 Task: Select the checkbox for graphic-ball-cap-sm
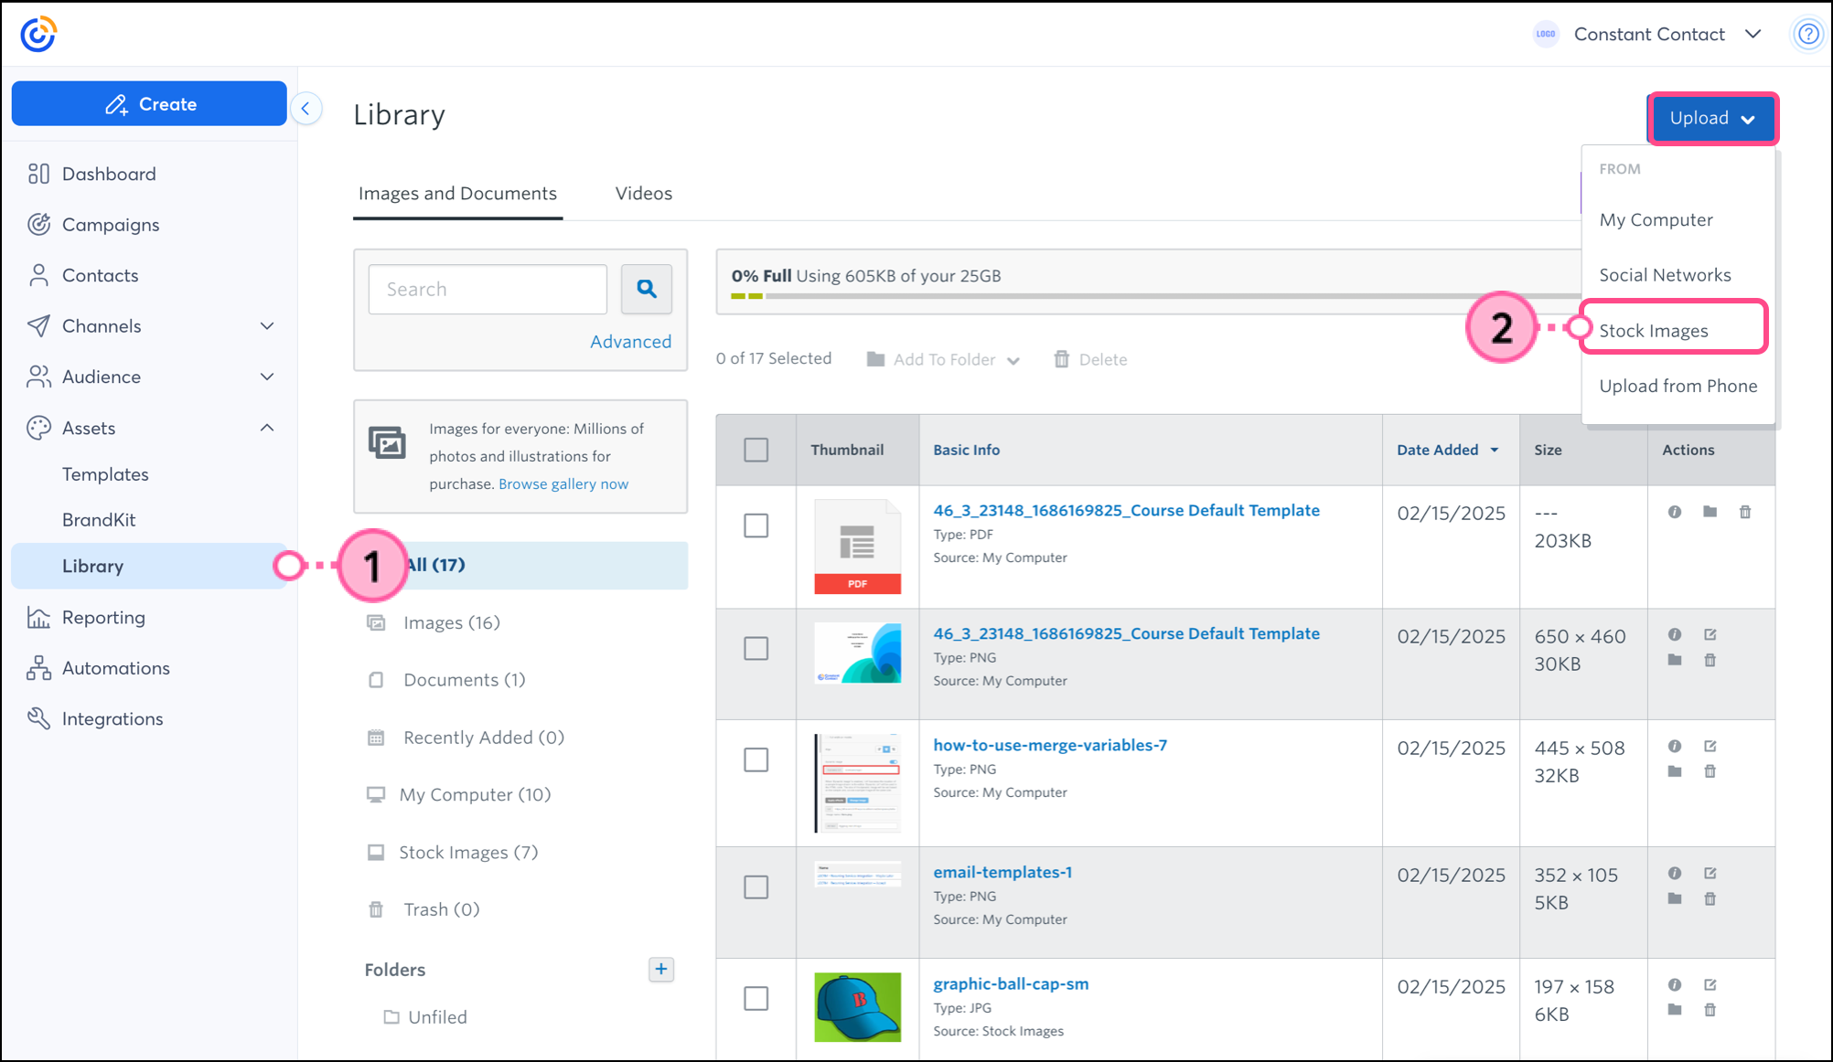tap(756, 998)
